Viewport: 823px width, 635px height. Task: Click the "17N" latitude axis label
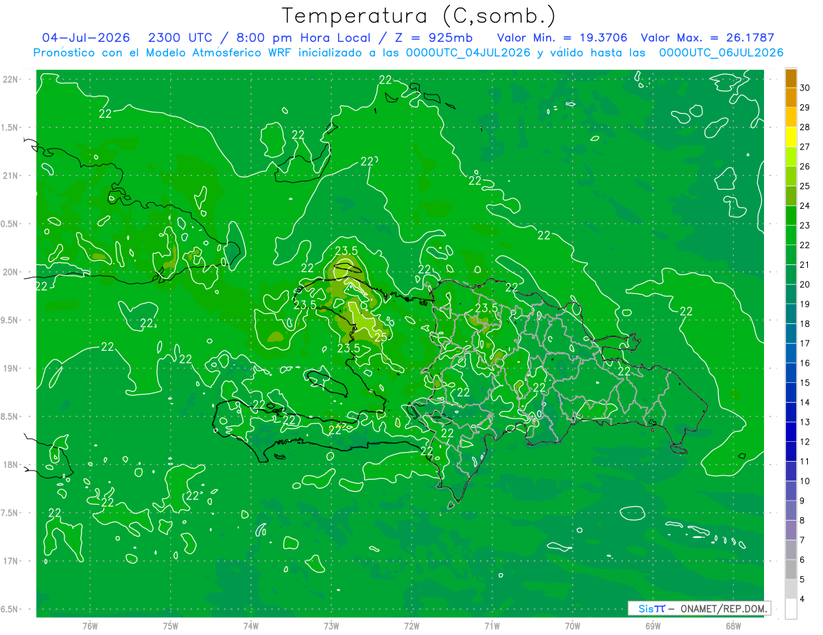pos(12,561)
